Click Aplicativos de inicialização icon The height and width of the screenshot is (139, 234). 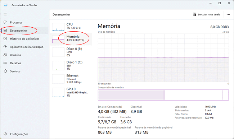pos(5,47)
